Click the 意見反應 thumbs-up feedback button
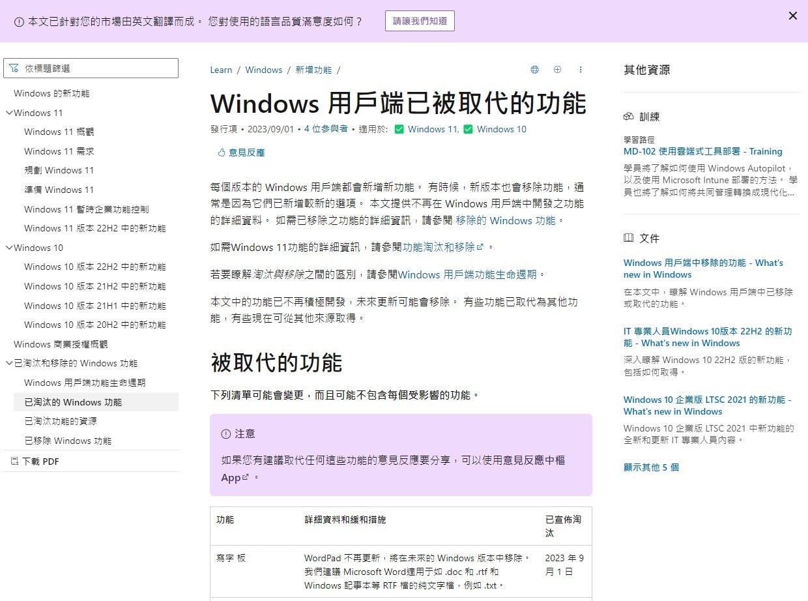 point(240,153)
